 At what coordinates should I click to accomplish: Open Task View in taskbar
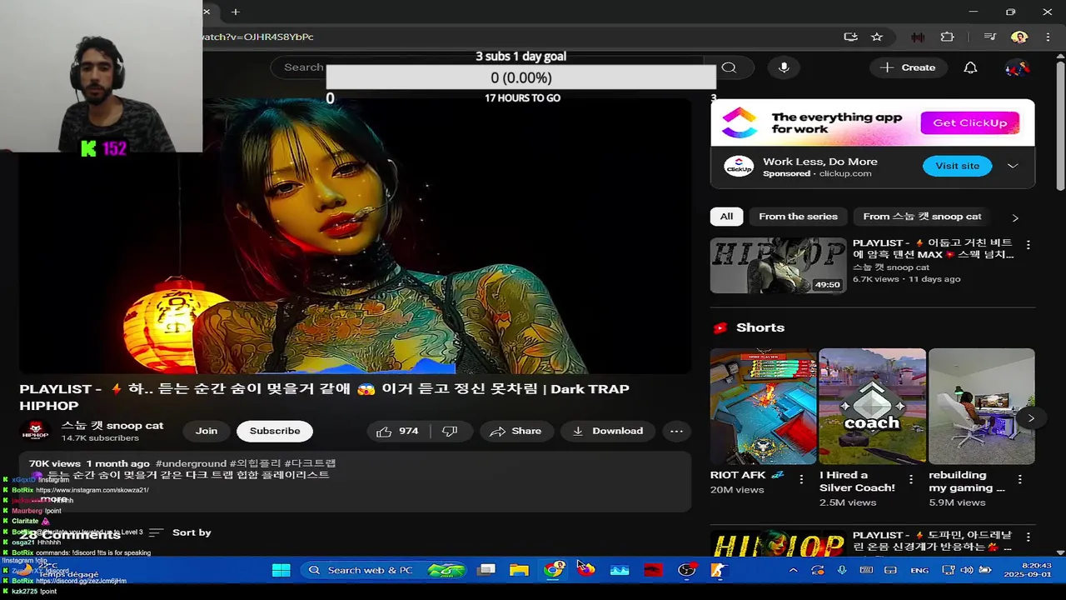pos(486,570)
